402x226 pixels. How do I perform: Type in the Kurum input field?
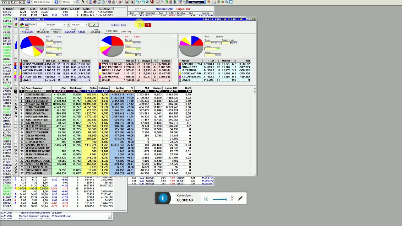click(41, 25)
